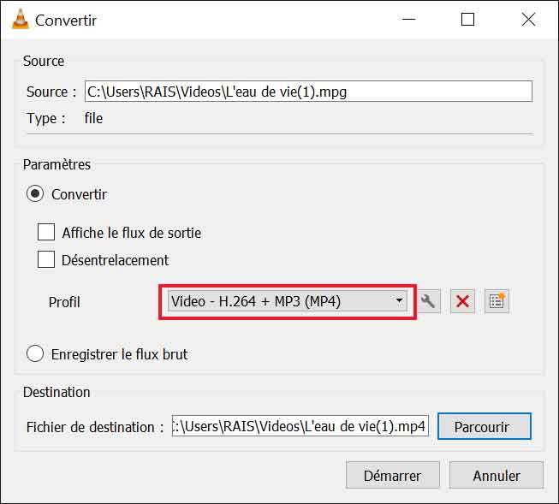Click the Source path field
This screenshot has width=559, height=504.
[x=308, y=92]
